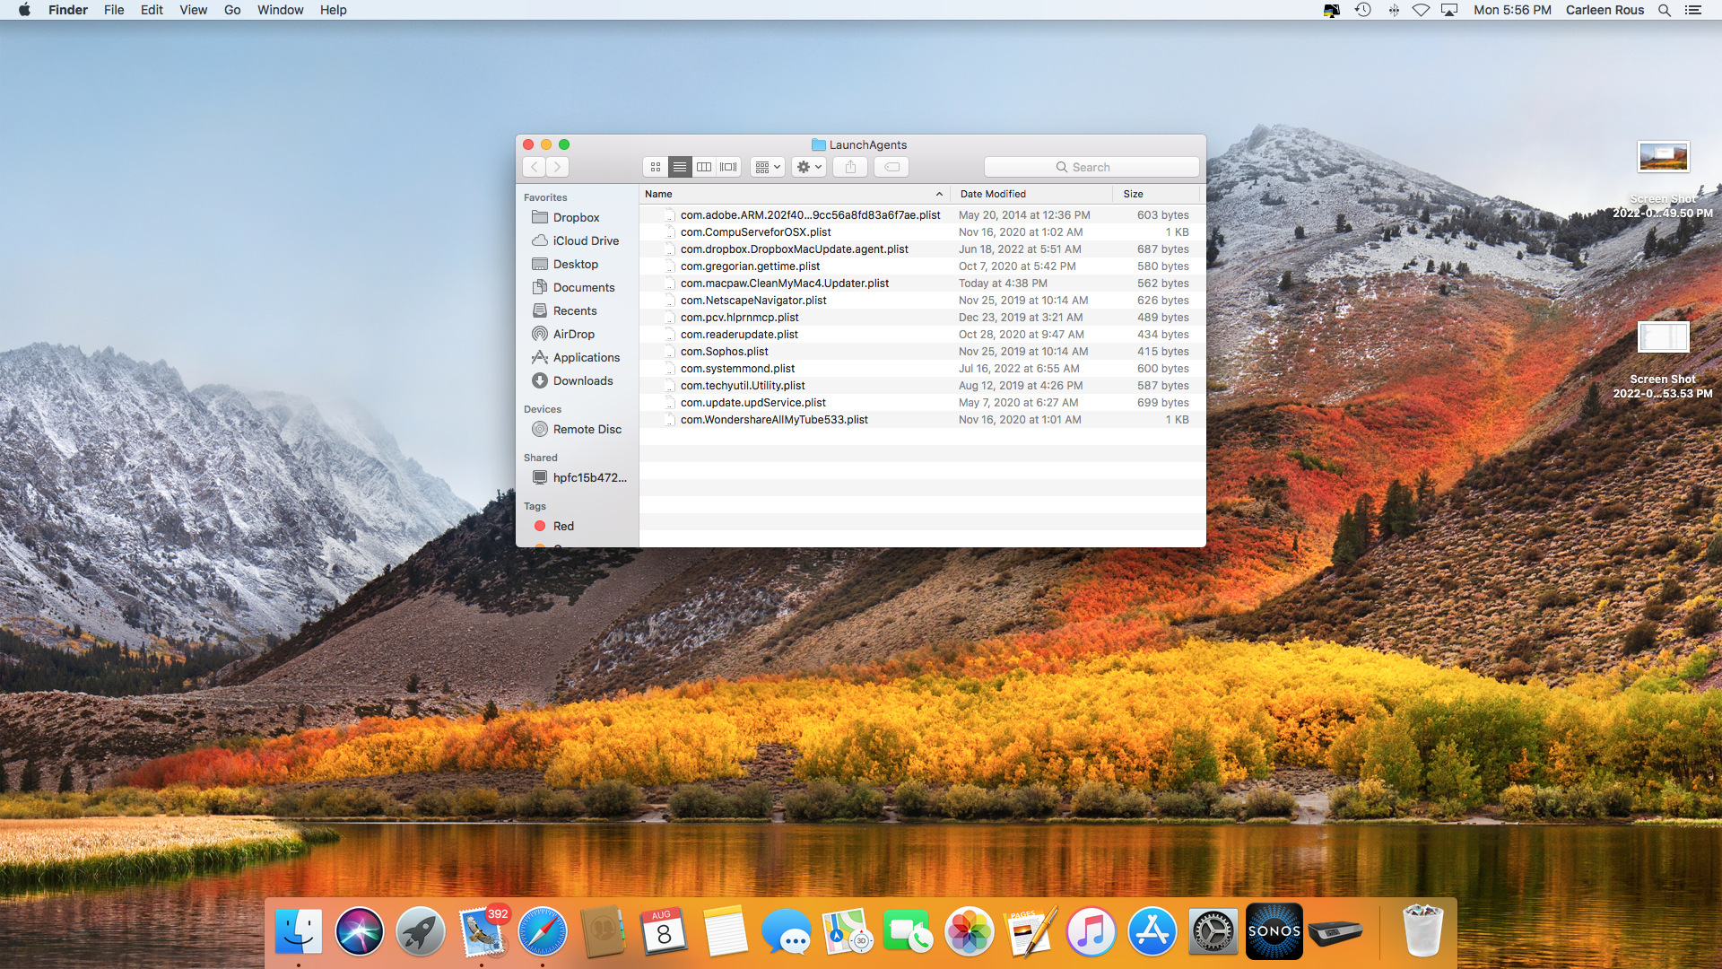
Task: Open AirDrop in the sidebar
Action: pos(573,334)
